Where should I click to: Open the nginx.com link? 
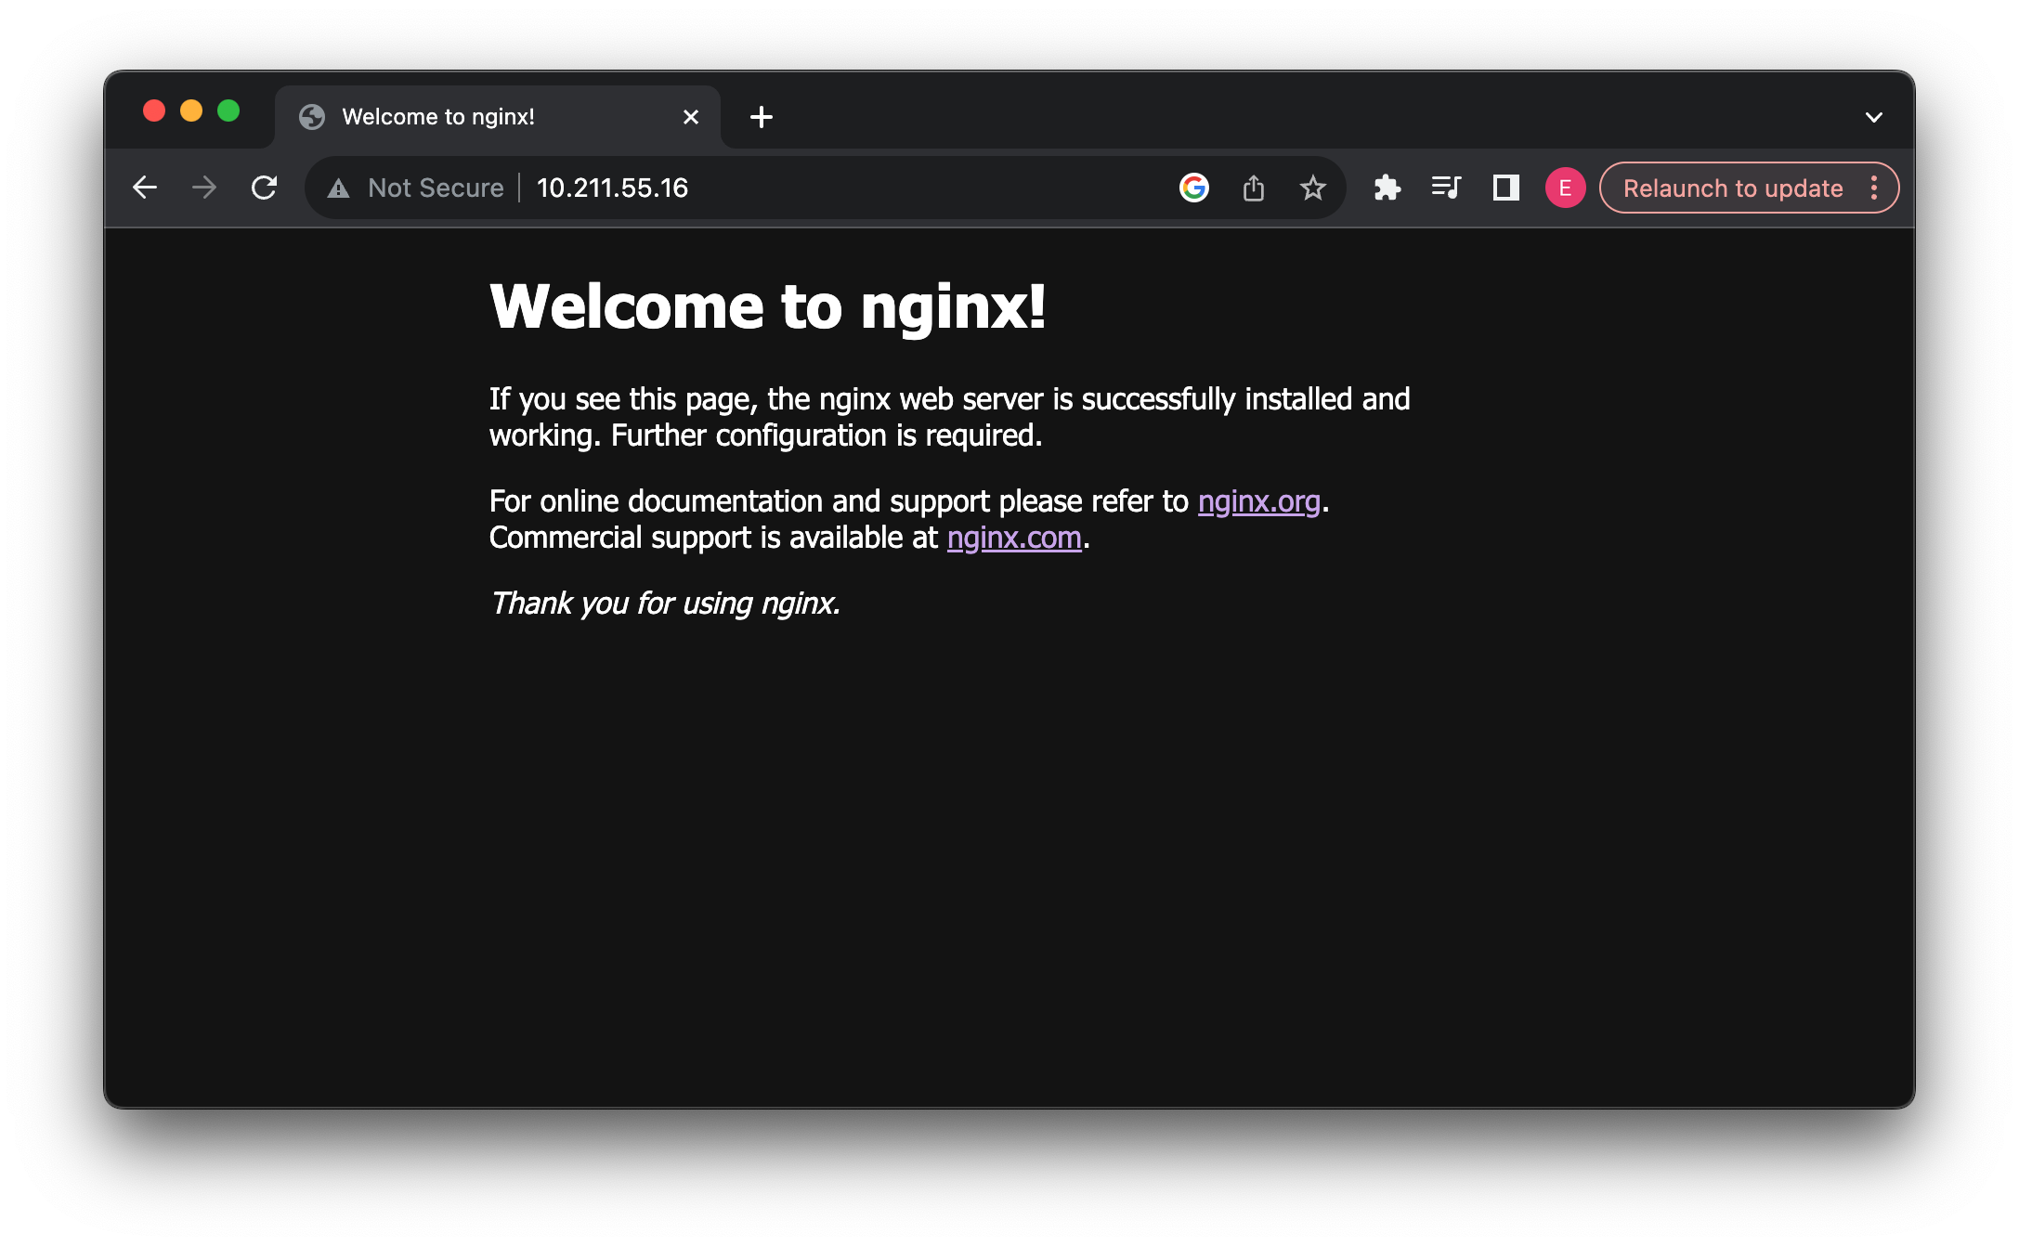[1014, 538]
